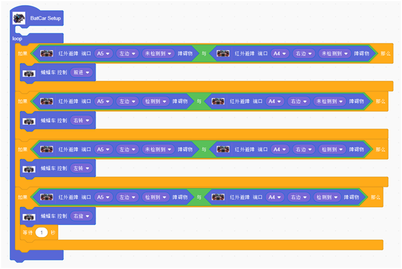Viewport: 402px width, 269px height.
Task: Expand the A5 port dropdown in the first 如果 block
Action: tap(104, 53)
